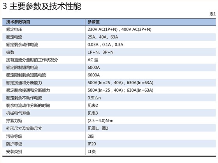
Task: Select the 安装类别 row label
Action: coord(14,151)
